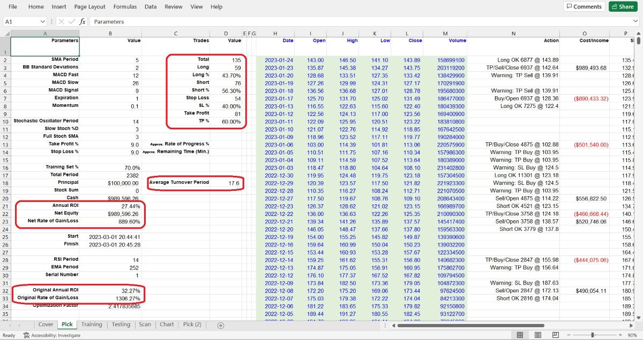Open the Help ribbon tab
Viewport: 643px width, 340px height.
pyautogui.click(x=216, y=6)
